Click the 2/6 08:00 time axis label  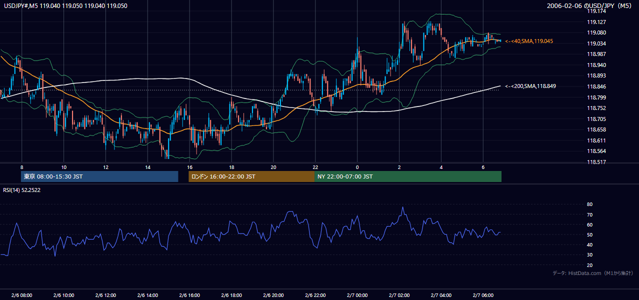pyautogui.click(x=21, y=295)
